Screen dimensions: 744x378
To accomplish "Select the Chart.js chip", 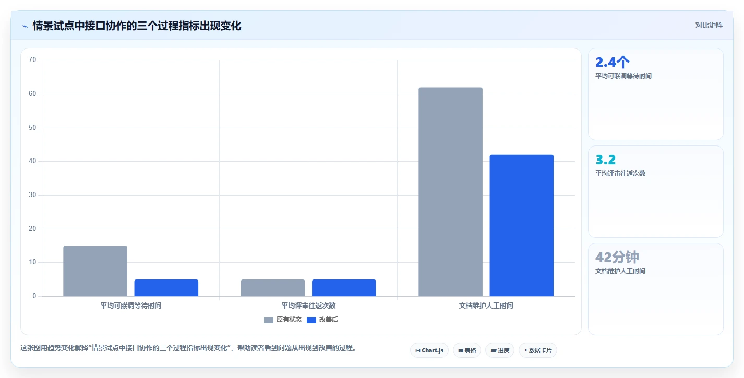I will pos(429,350).
